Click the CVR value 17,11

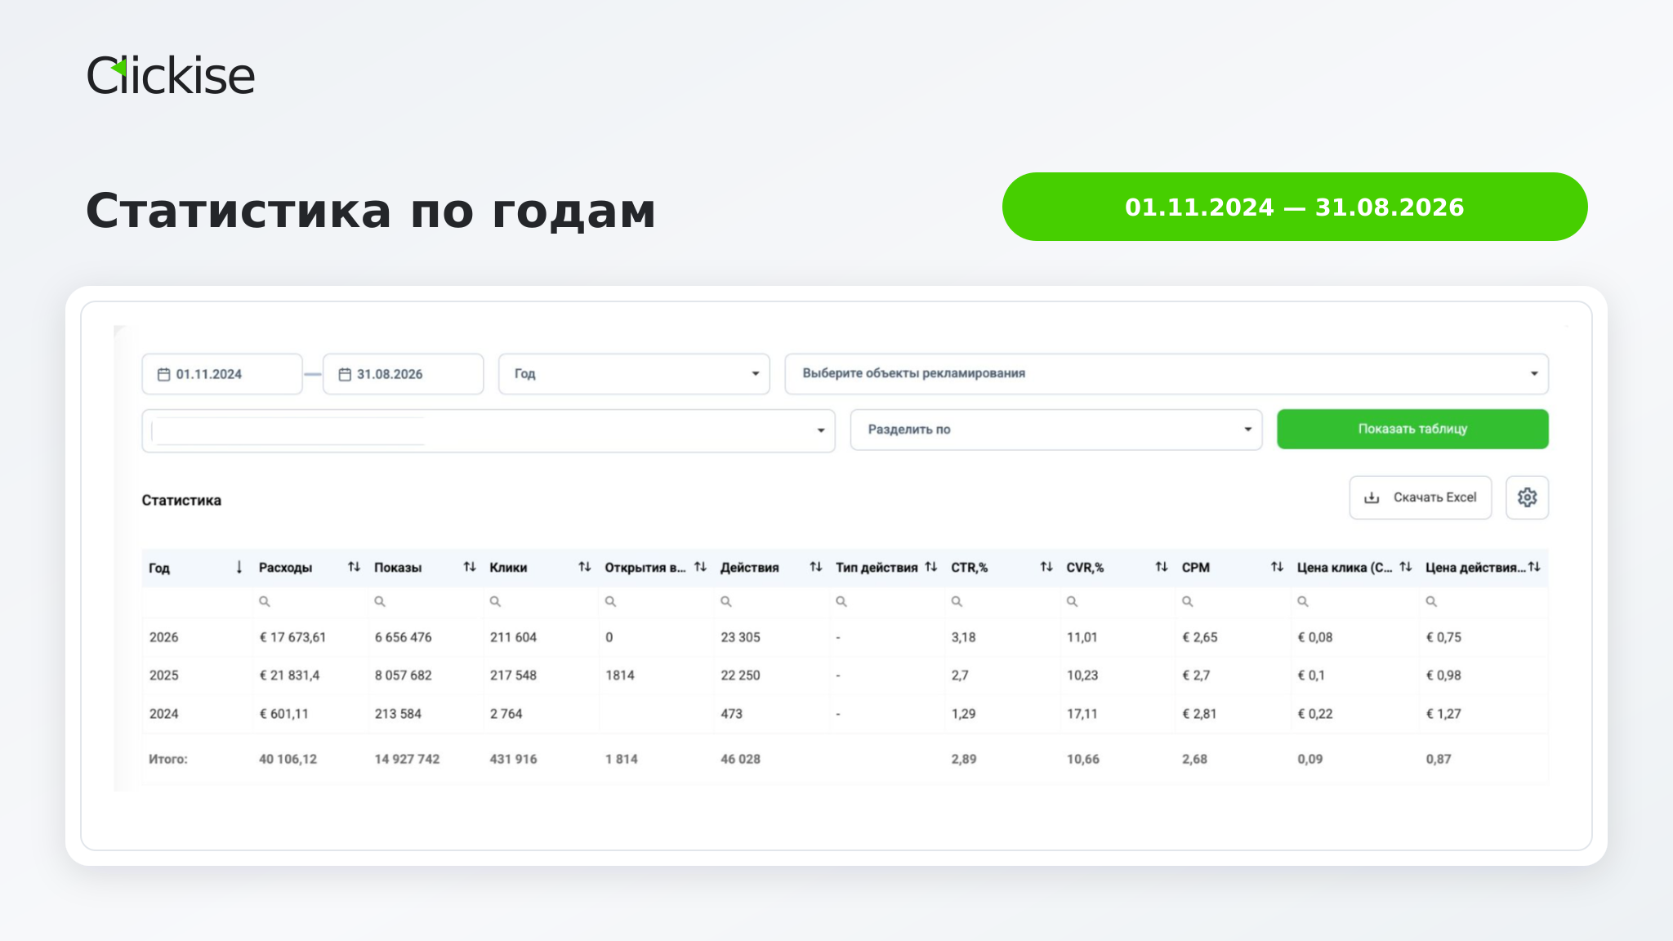point(1082,714)
